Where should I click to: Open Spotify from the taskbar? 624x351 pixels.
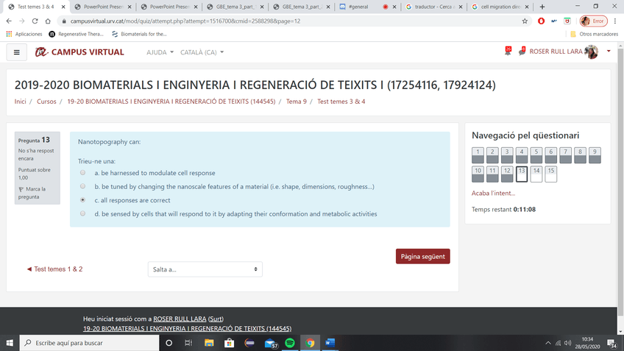coord(290,343)
